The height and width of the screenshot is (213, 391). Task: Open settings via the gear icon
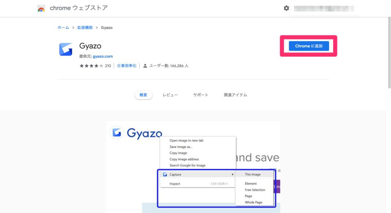[286, 8]
